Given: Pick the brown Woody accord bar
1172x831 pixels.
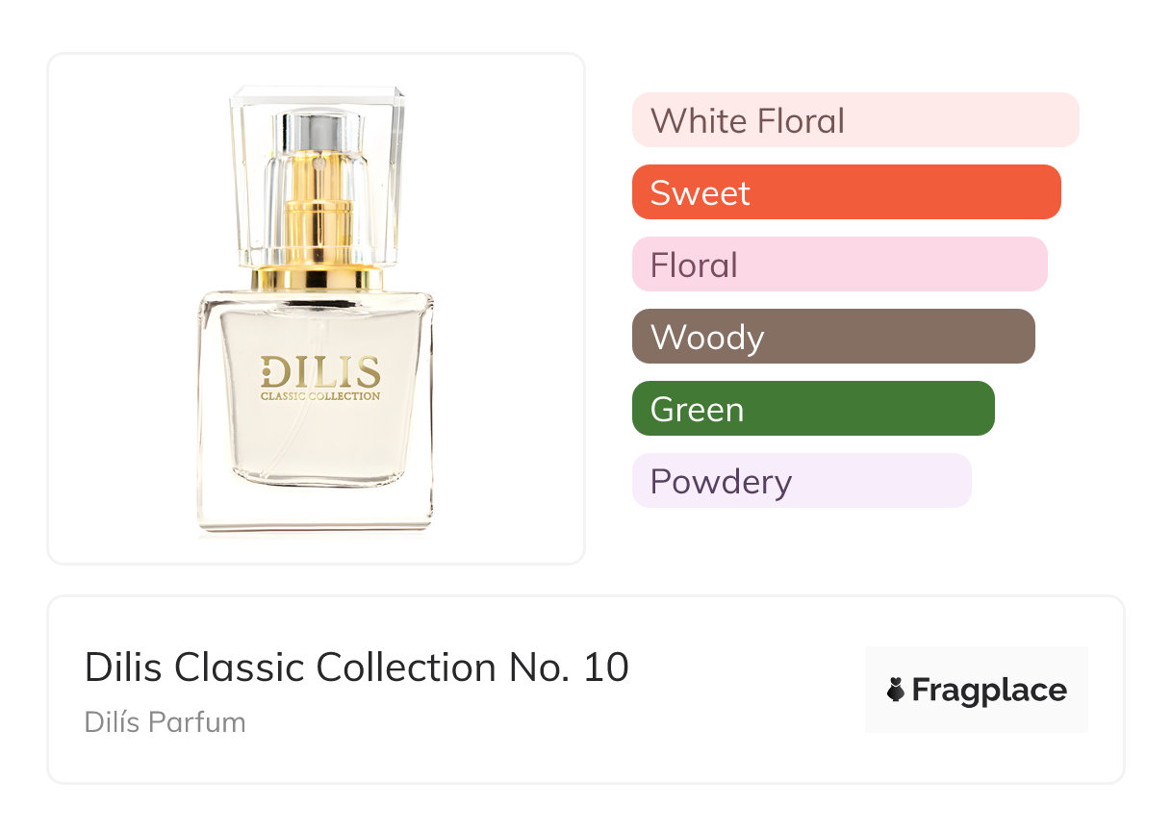Looking at the screenshot, I should 832,337.
